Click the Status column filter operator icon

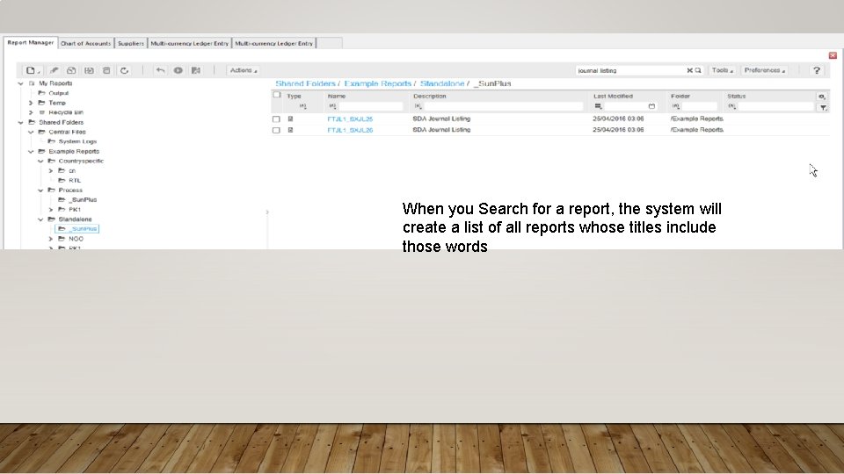coord(731,106)
